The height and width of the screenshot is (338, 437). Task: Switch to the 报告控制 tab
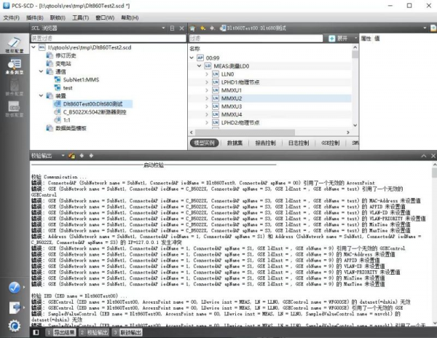[266, 144]
